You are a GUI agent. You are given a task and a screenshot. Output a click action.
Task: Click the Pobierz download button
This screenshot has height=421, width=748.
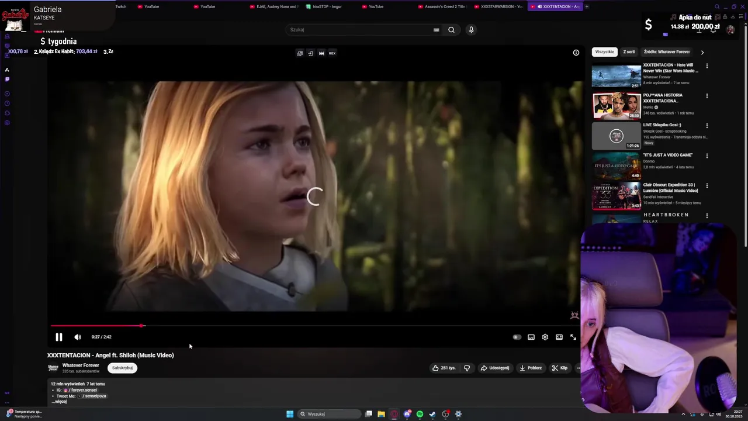pos(531,368)
